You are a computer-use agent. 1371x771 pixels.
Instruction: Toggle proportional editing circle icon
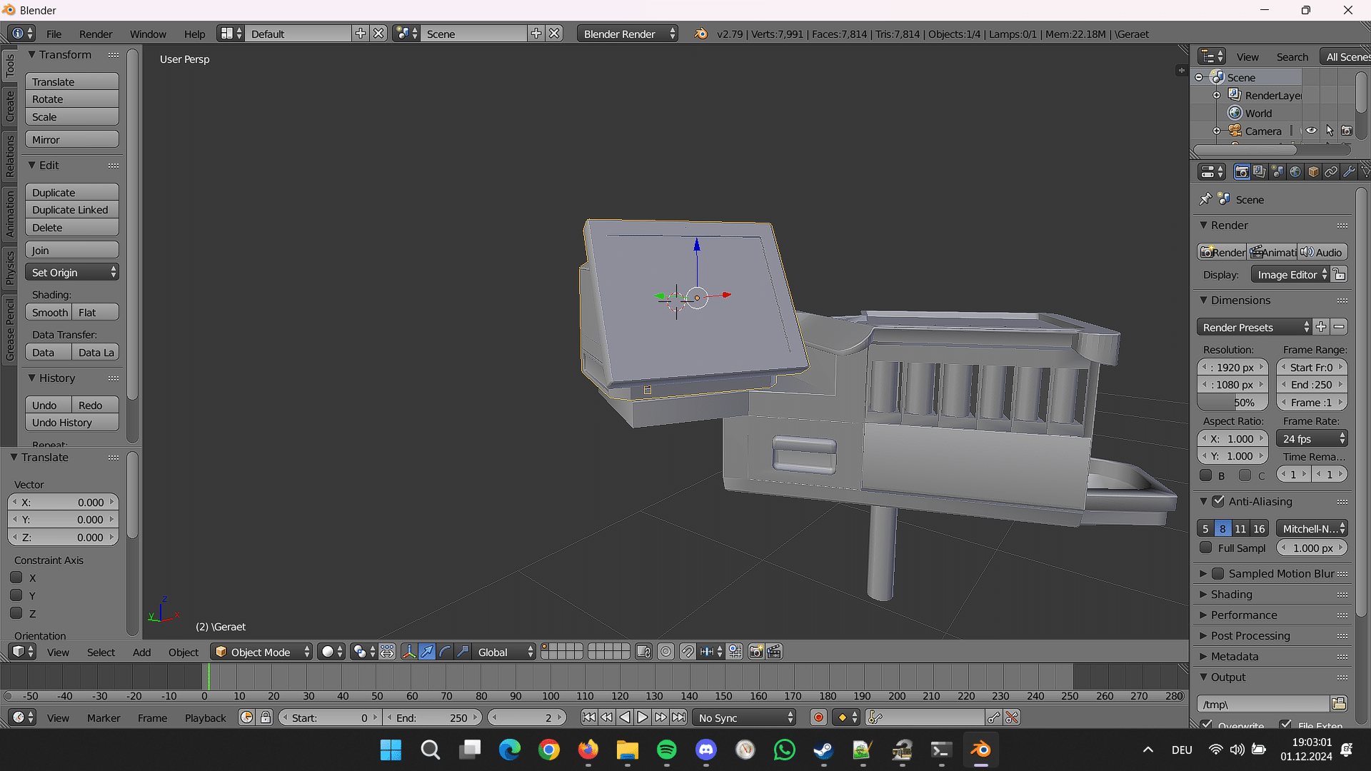[x=666, y=652]
